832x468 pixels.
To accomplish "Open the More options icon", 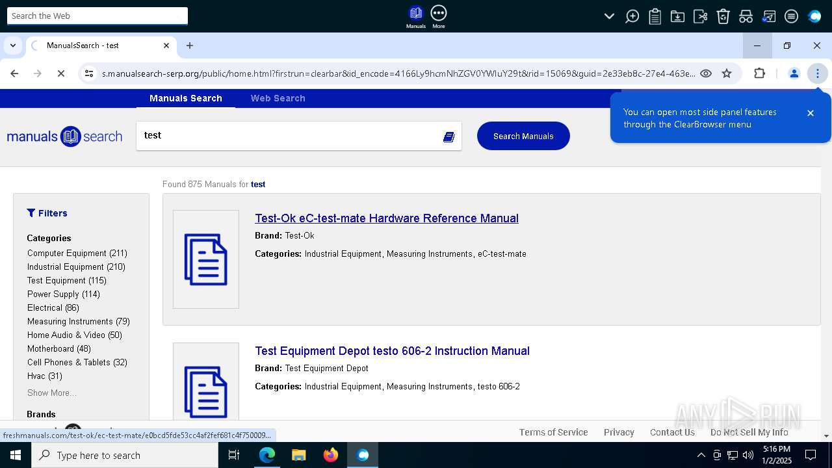I will click(439, 16).
